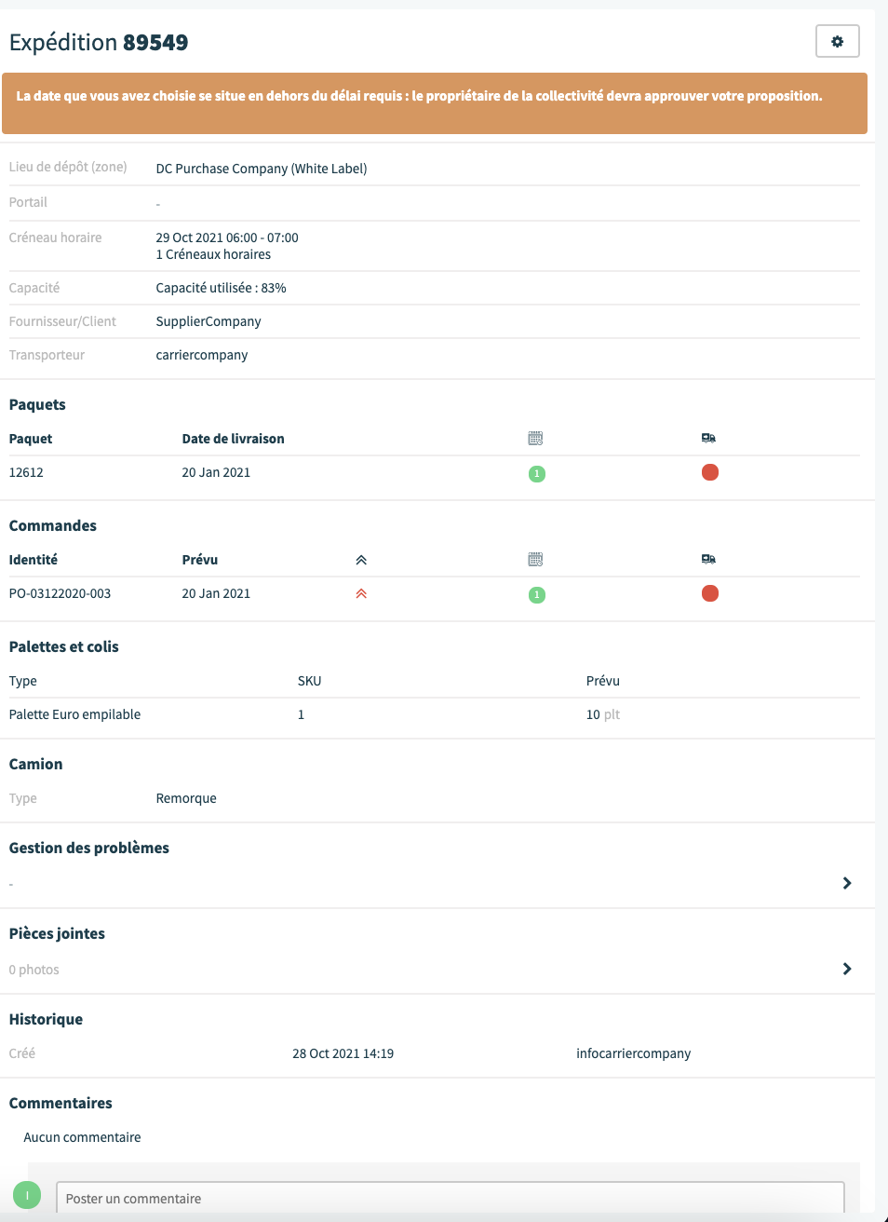
Task: Click order identity PO-03122020-003
Action: (60, 593)
